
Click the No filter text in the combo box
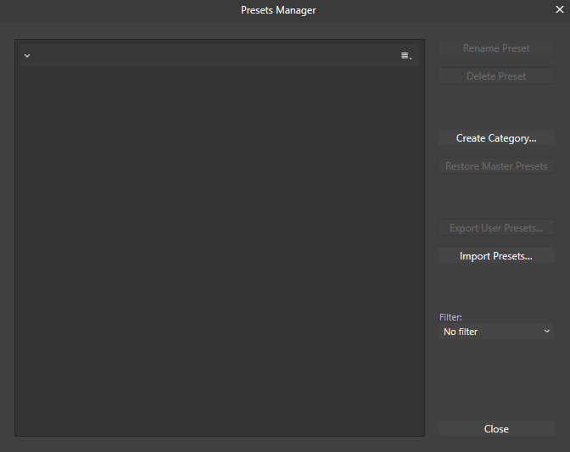tap(461, 332)
